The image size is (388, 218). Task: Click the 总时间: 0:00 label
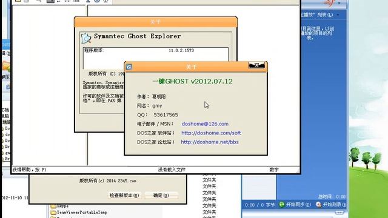point(332,197)
